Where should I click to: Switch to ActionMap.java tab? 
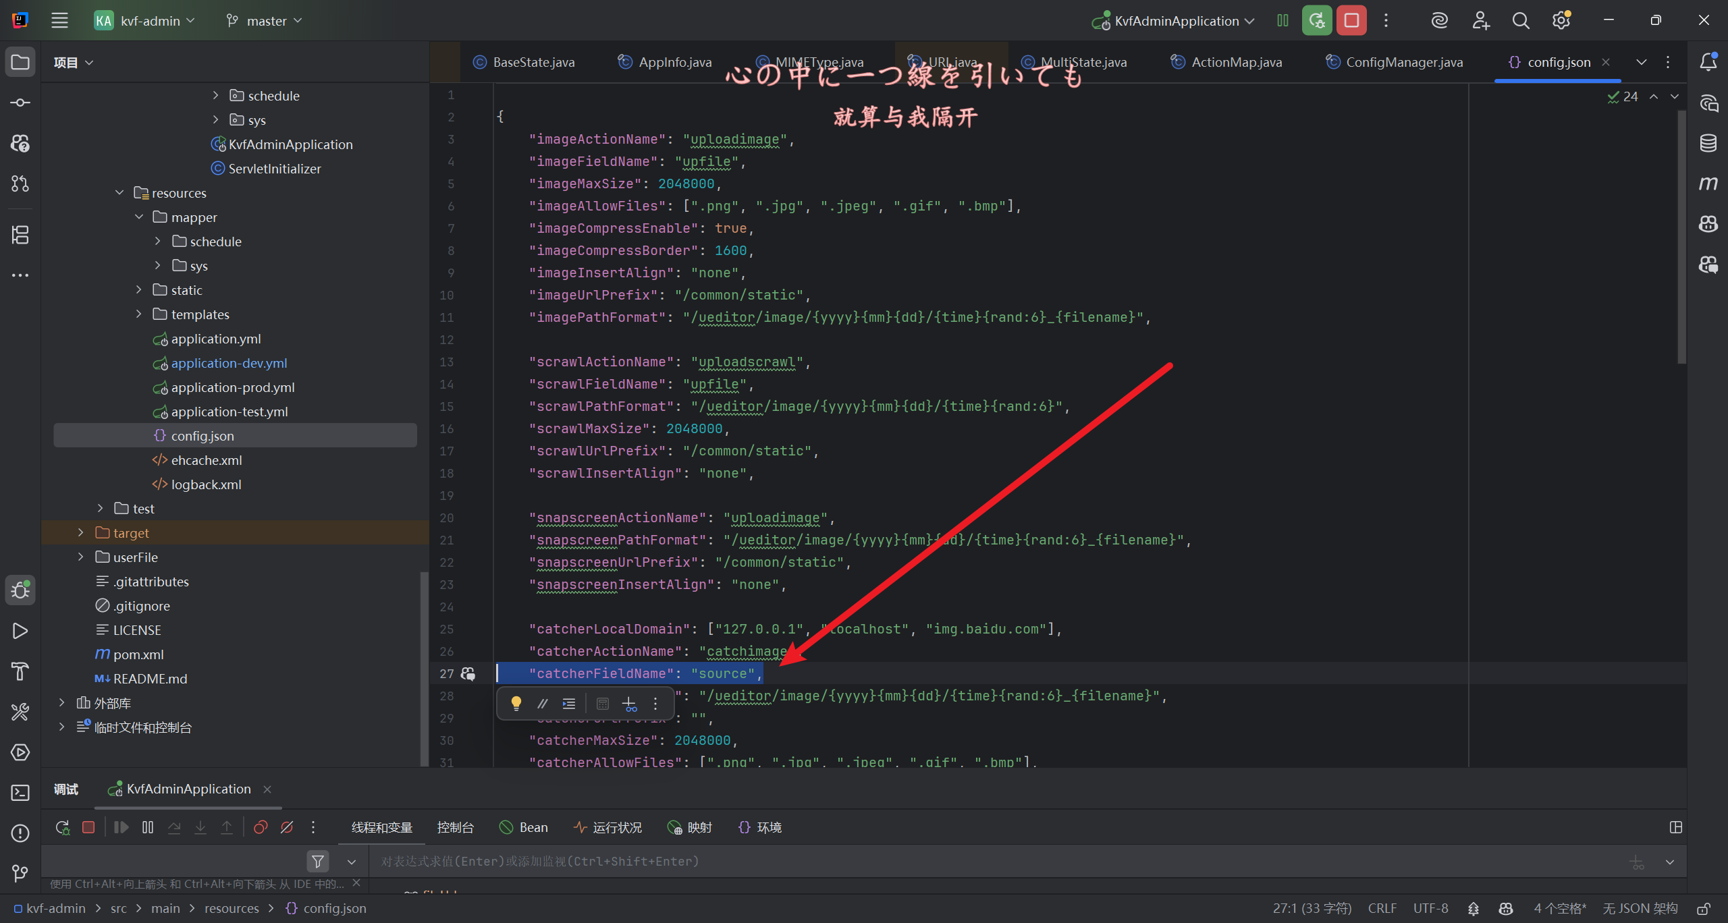click(x=1226, y=62)
